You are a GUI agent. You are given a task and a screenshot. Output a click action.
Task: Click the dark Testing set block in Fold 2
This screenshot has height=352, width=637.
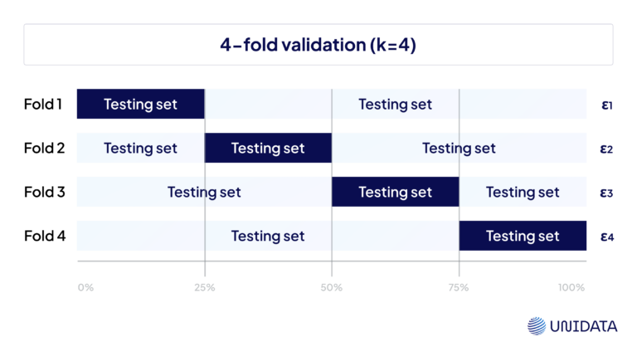pos(268,148)
